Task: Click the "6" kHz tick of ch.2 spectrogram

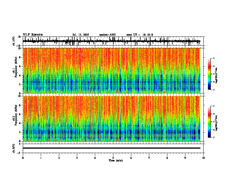Action: [20, 114]
